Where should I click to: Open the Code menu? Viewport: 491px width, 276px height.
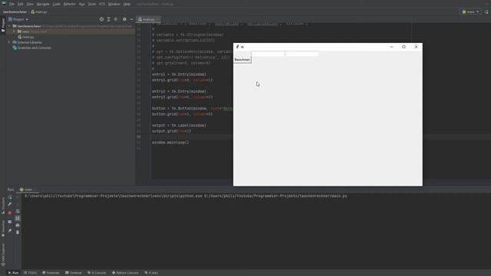click(x=56, y=4)
